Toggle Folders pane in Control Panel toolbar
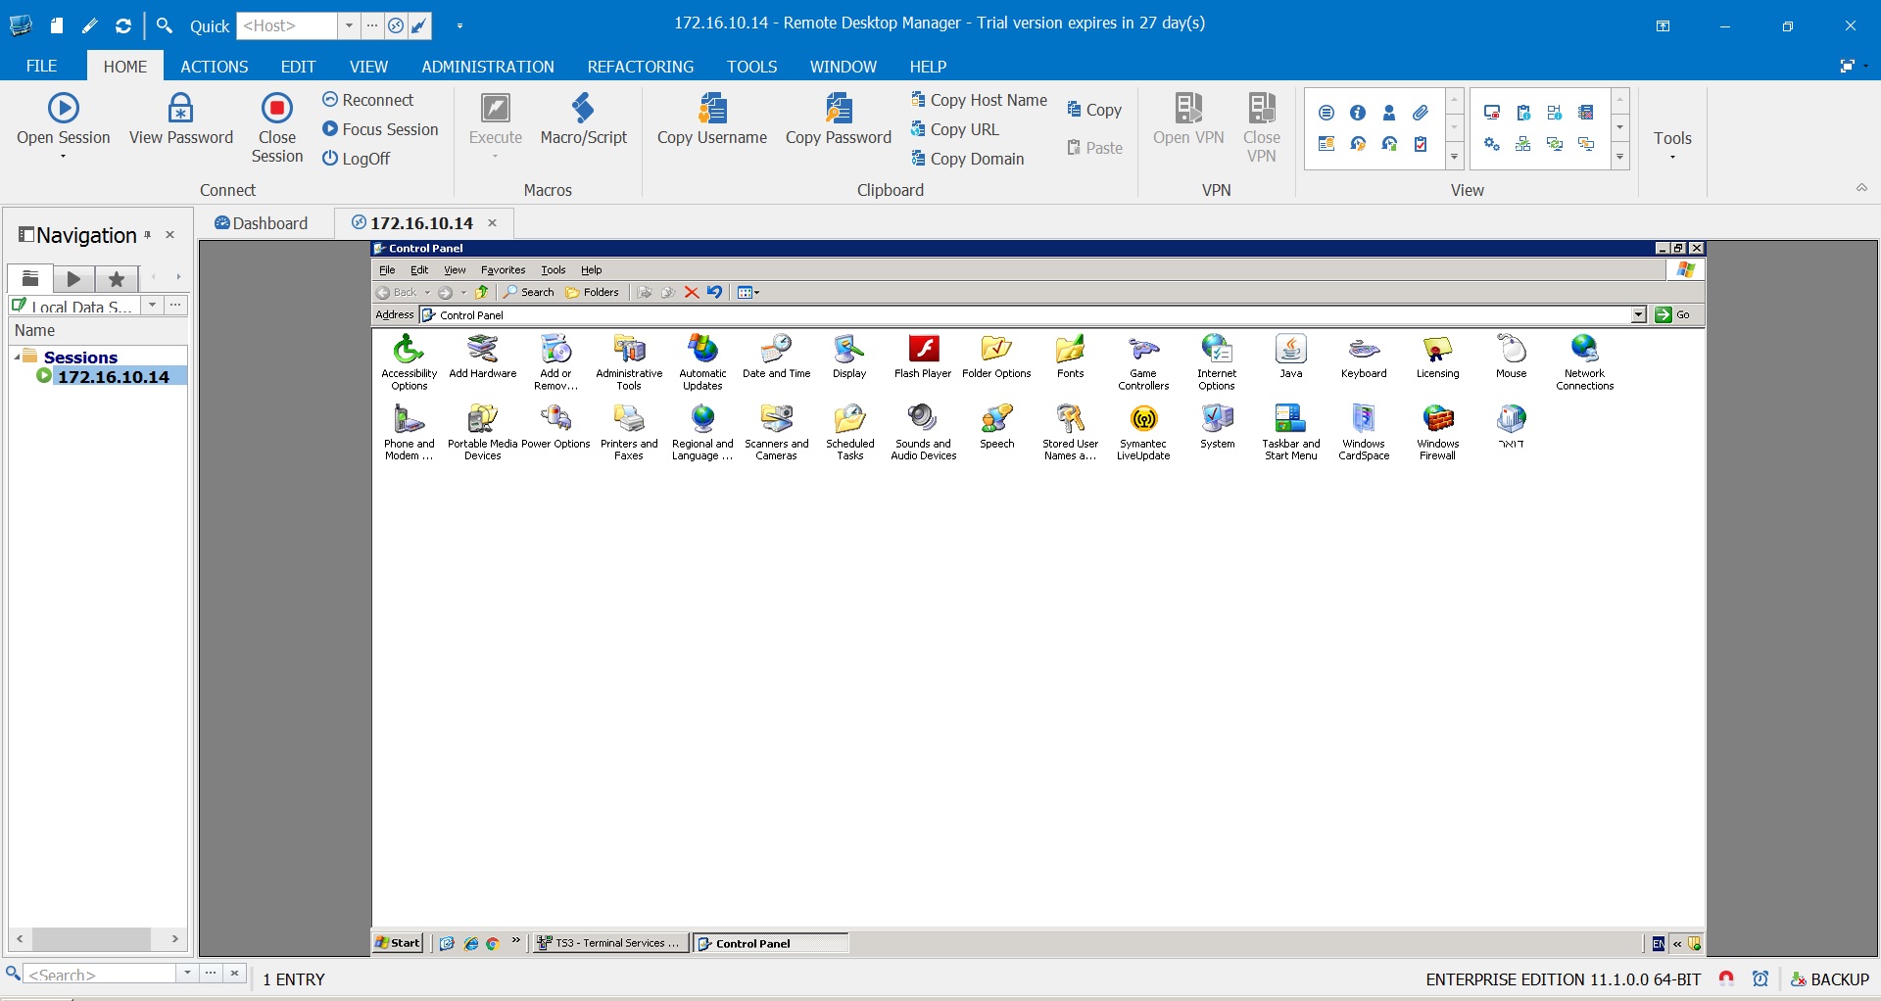 (593, 292)
